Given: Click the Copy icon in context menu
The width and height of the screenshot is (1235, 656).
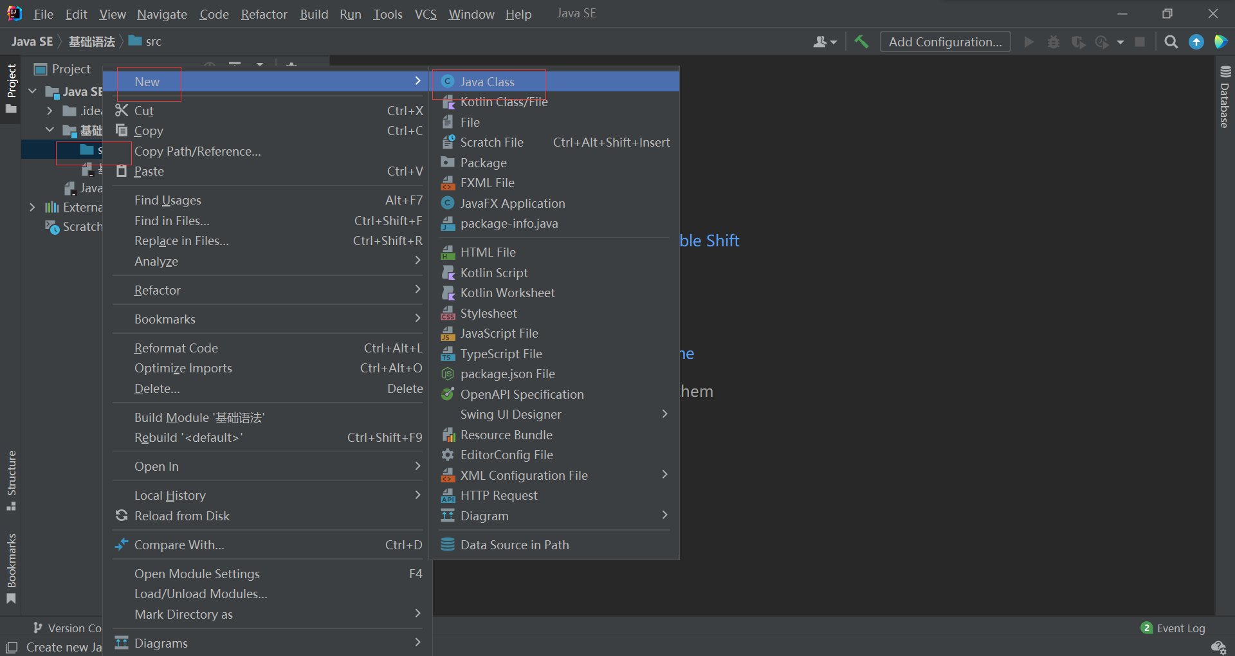Looking at the screenshot, I should [x=122, y=131].
